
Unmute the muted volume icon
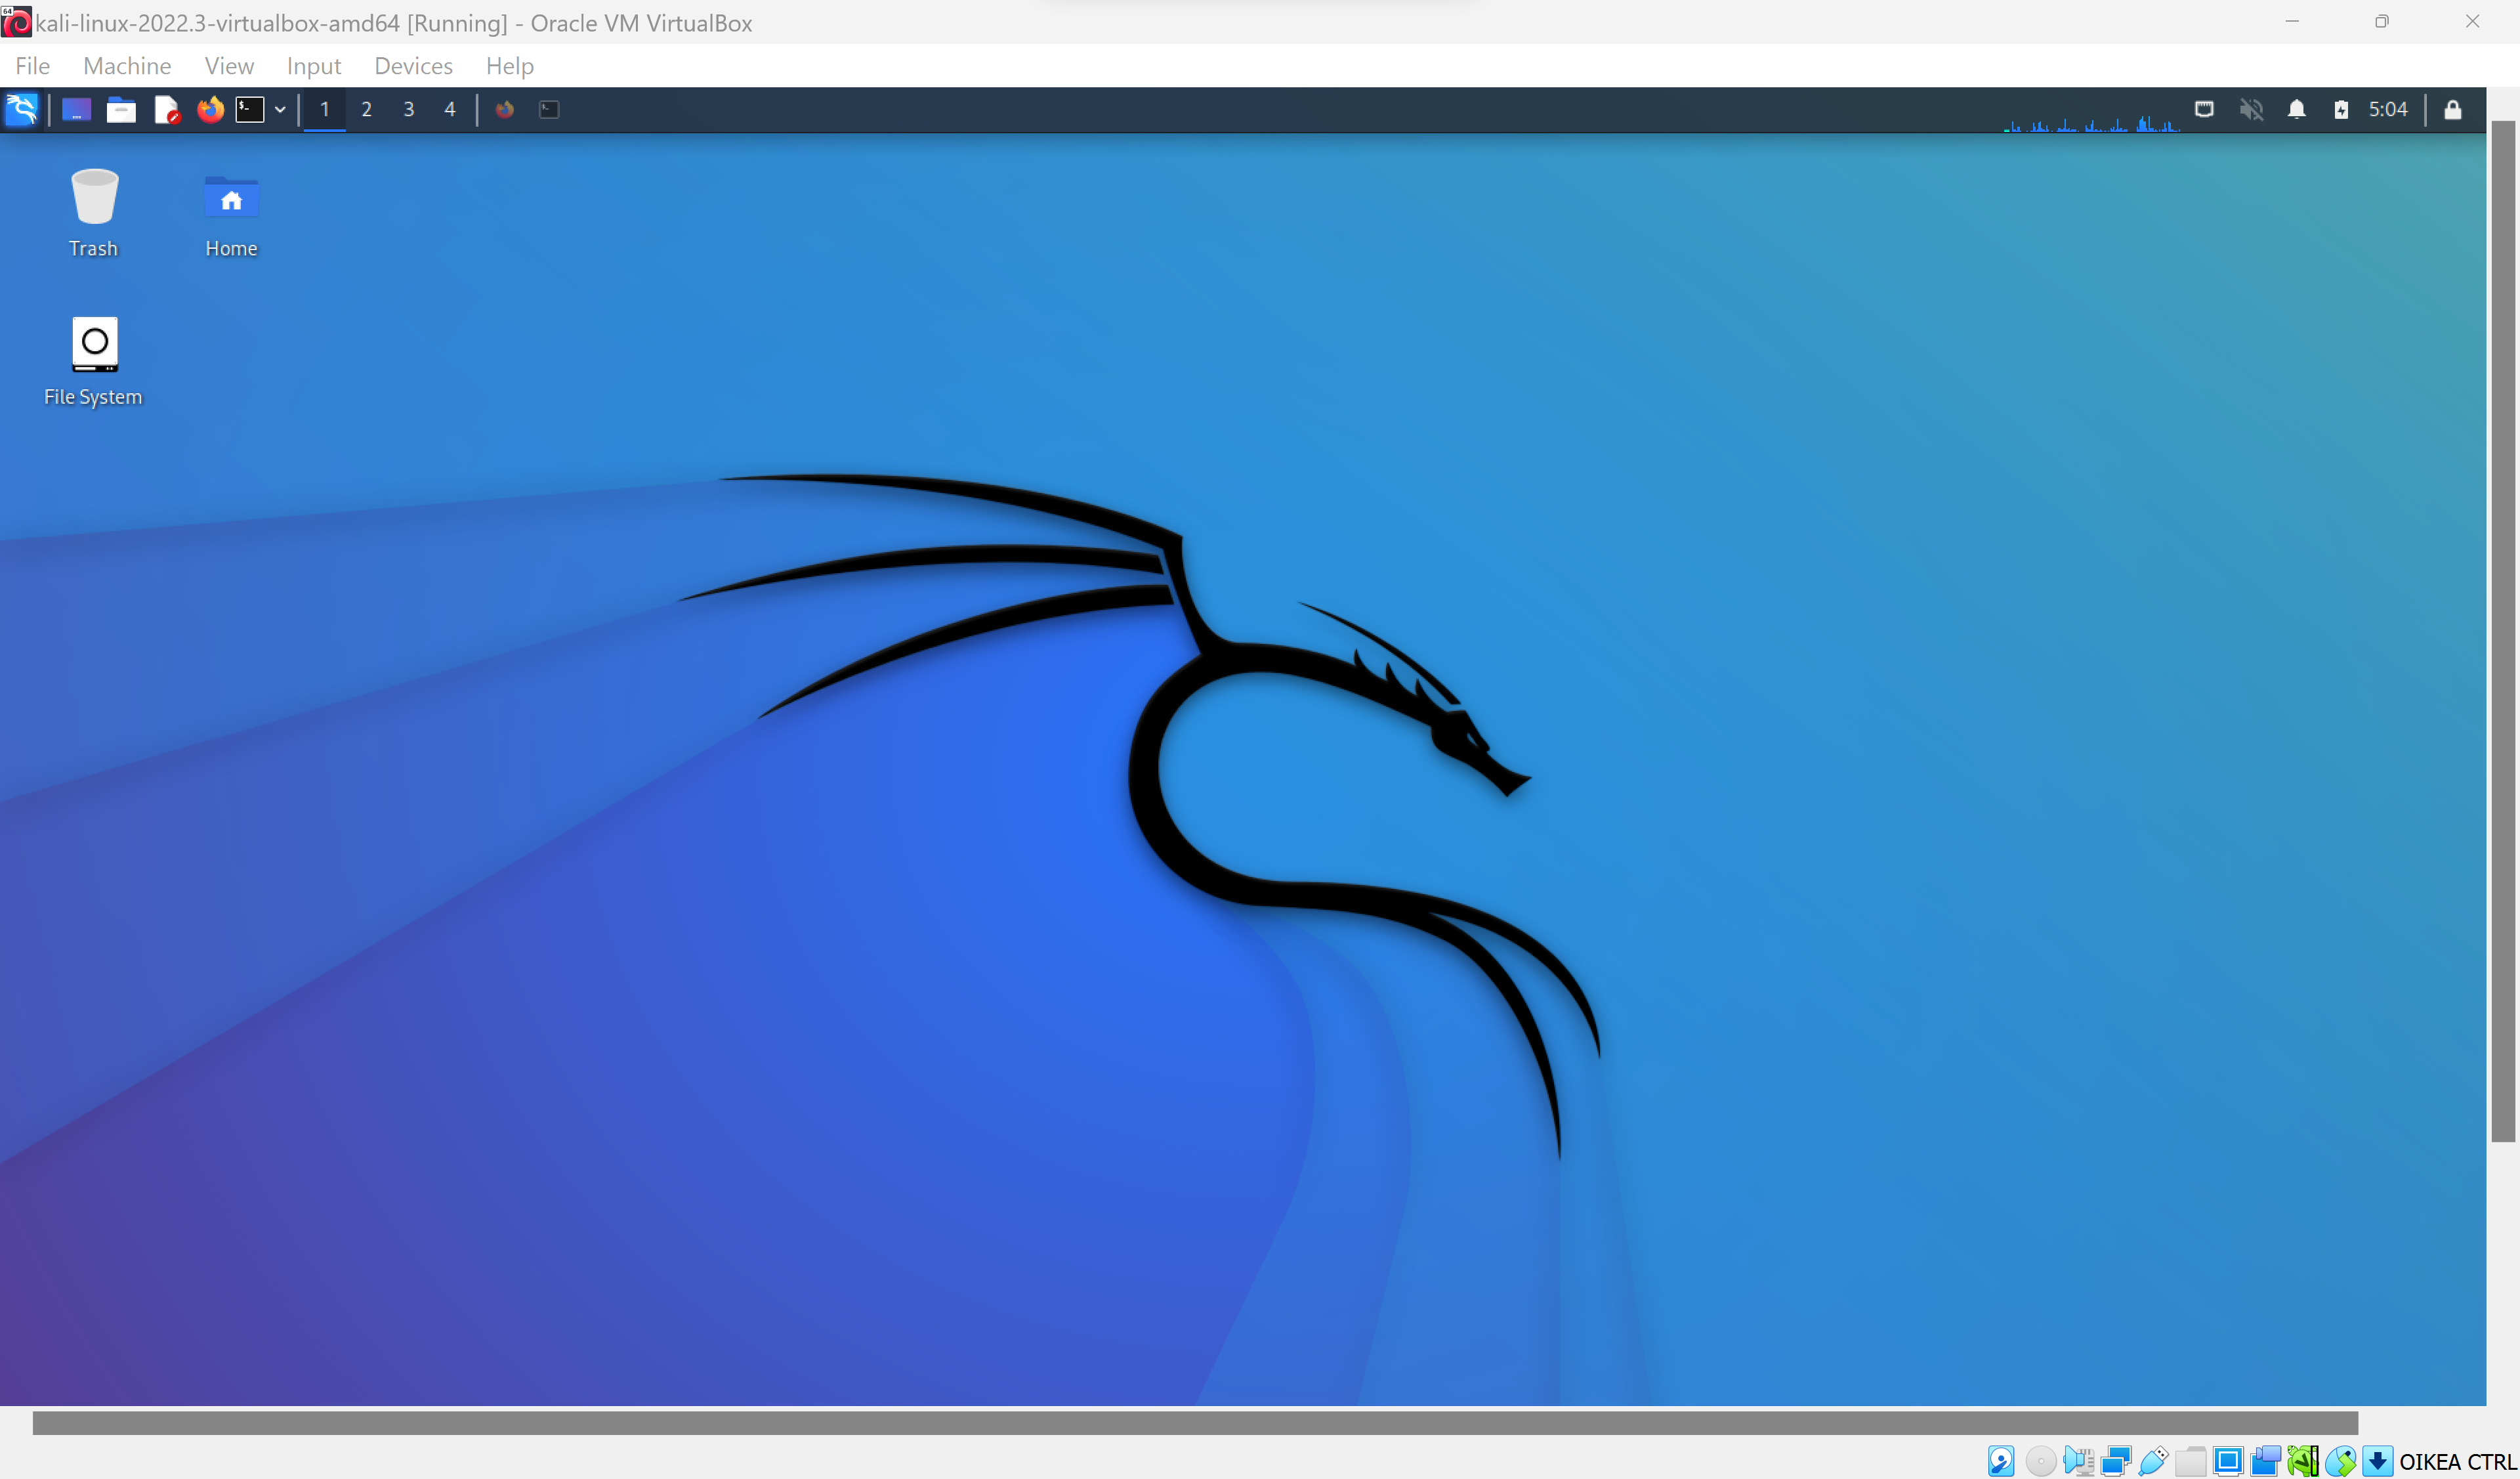click(x=2250, y=109)
